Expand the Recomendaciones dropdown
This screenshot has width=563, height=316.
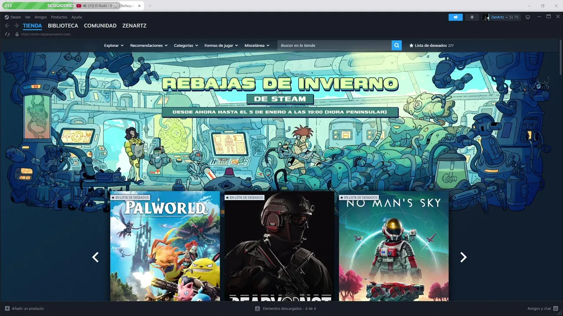149,45
